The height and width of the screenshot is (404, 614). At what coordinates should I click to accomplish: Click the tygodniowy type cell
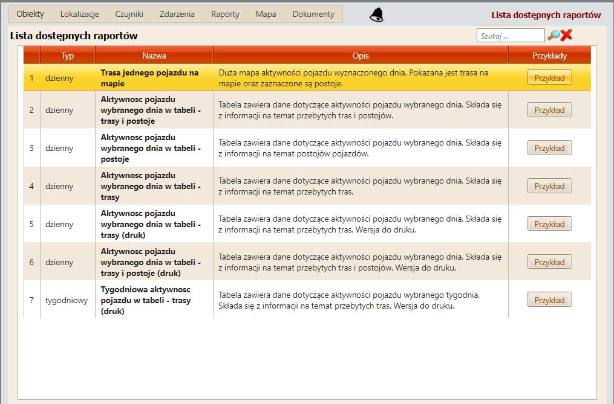coord(67,300)
